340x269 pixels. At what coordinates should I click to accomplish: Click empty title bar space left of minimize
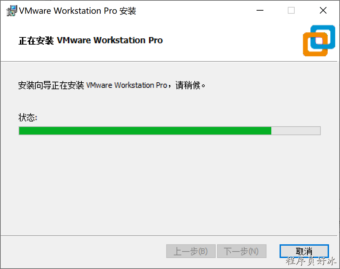coord(195,10)
